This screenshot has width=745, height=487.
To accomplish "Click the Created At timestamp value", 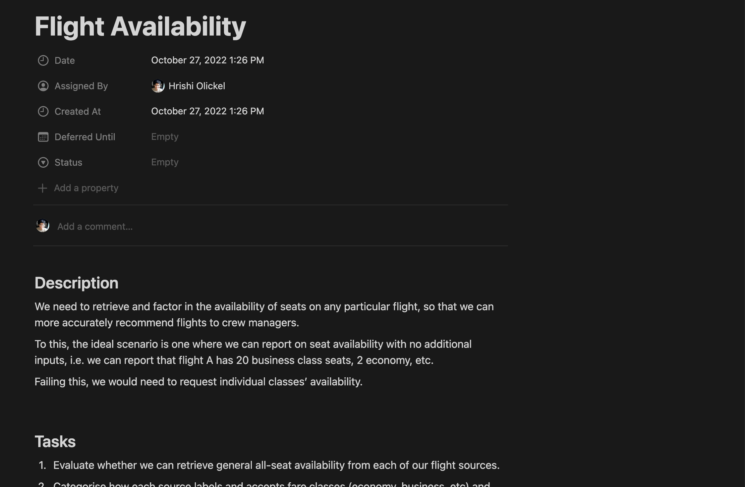I will 207,111.
